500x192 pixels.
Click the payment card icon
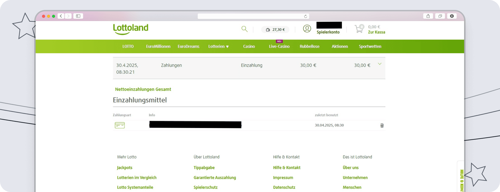point(120,125)
